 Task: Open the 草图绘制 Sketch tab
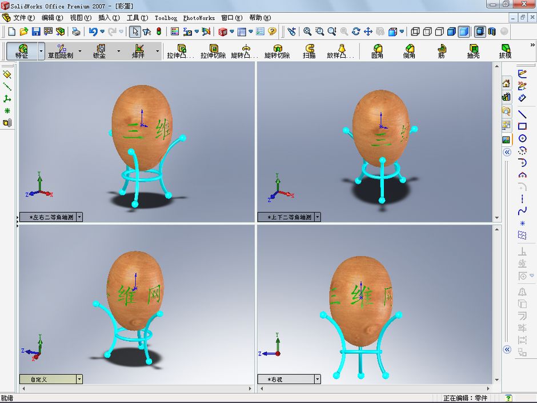point(61,51)
